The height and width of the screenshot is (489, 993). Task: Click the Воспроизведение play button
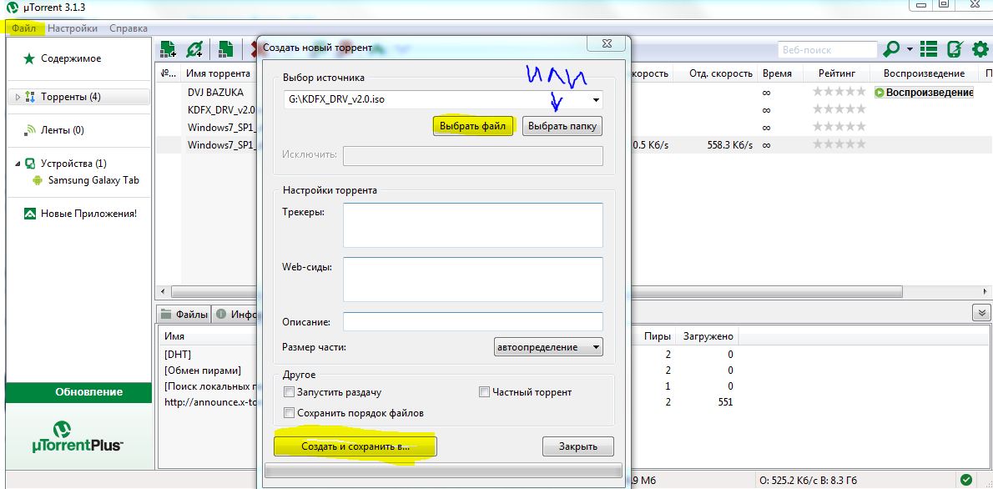924,93
